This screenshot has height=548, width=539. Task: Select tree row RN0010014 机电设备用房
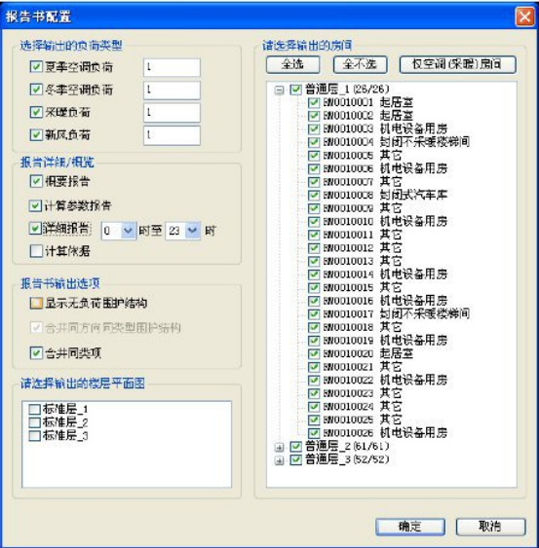click(x=385, y=274)
